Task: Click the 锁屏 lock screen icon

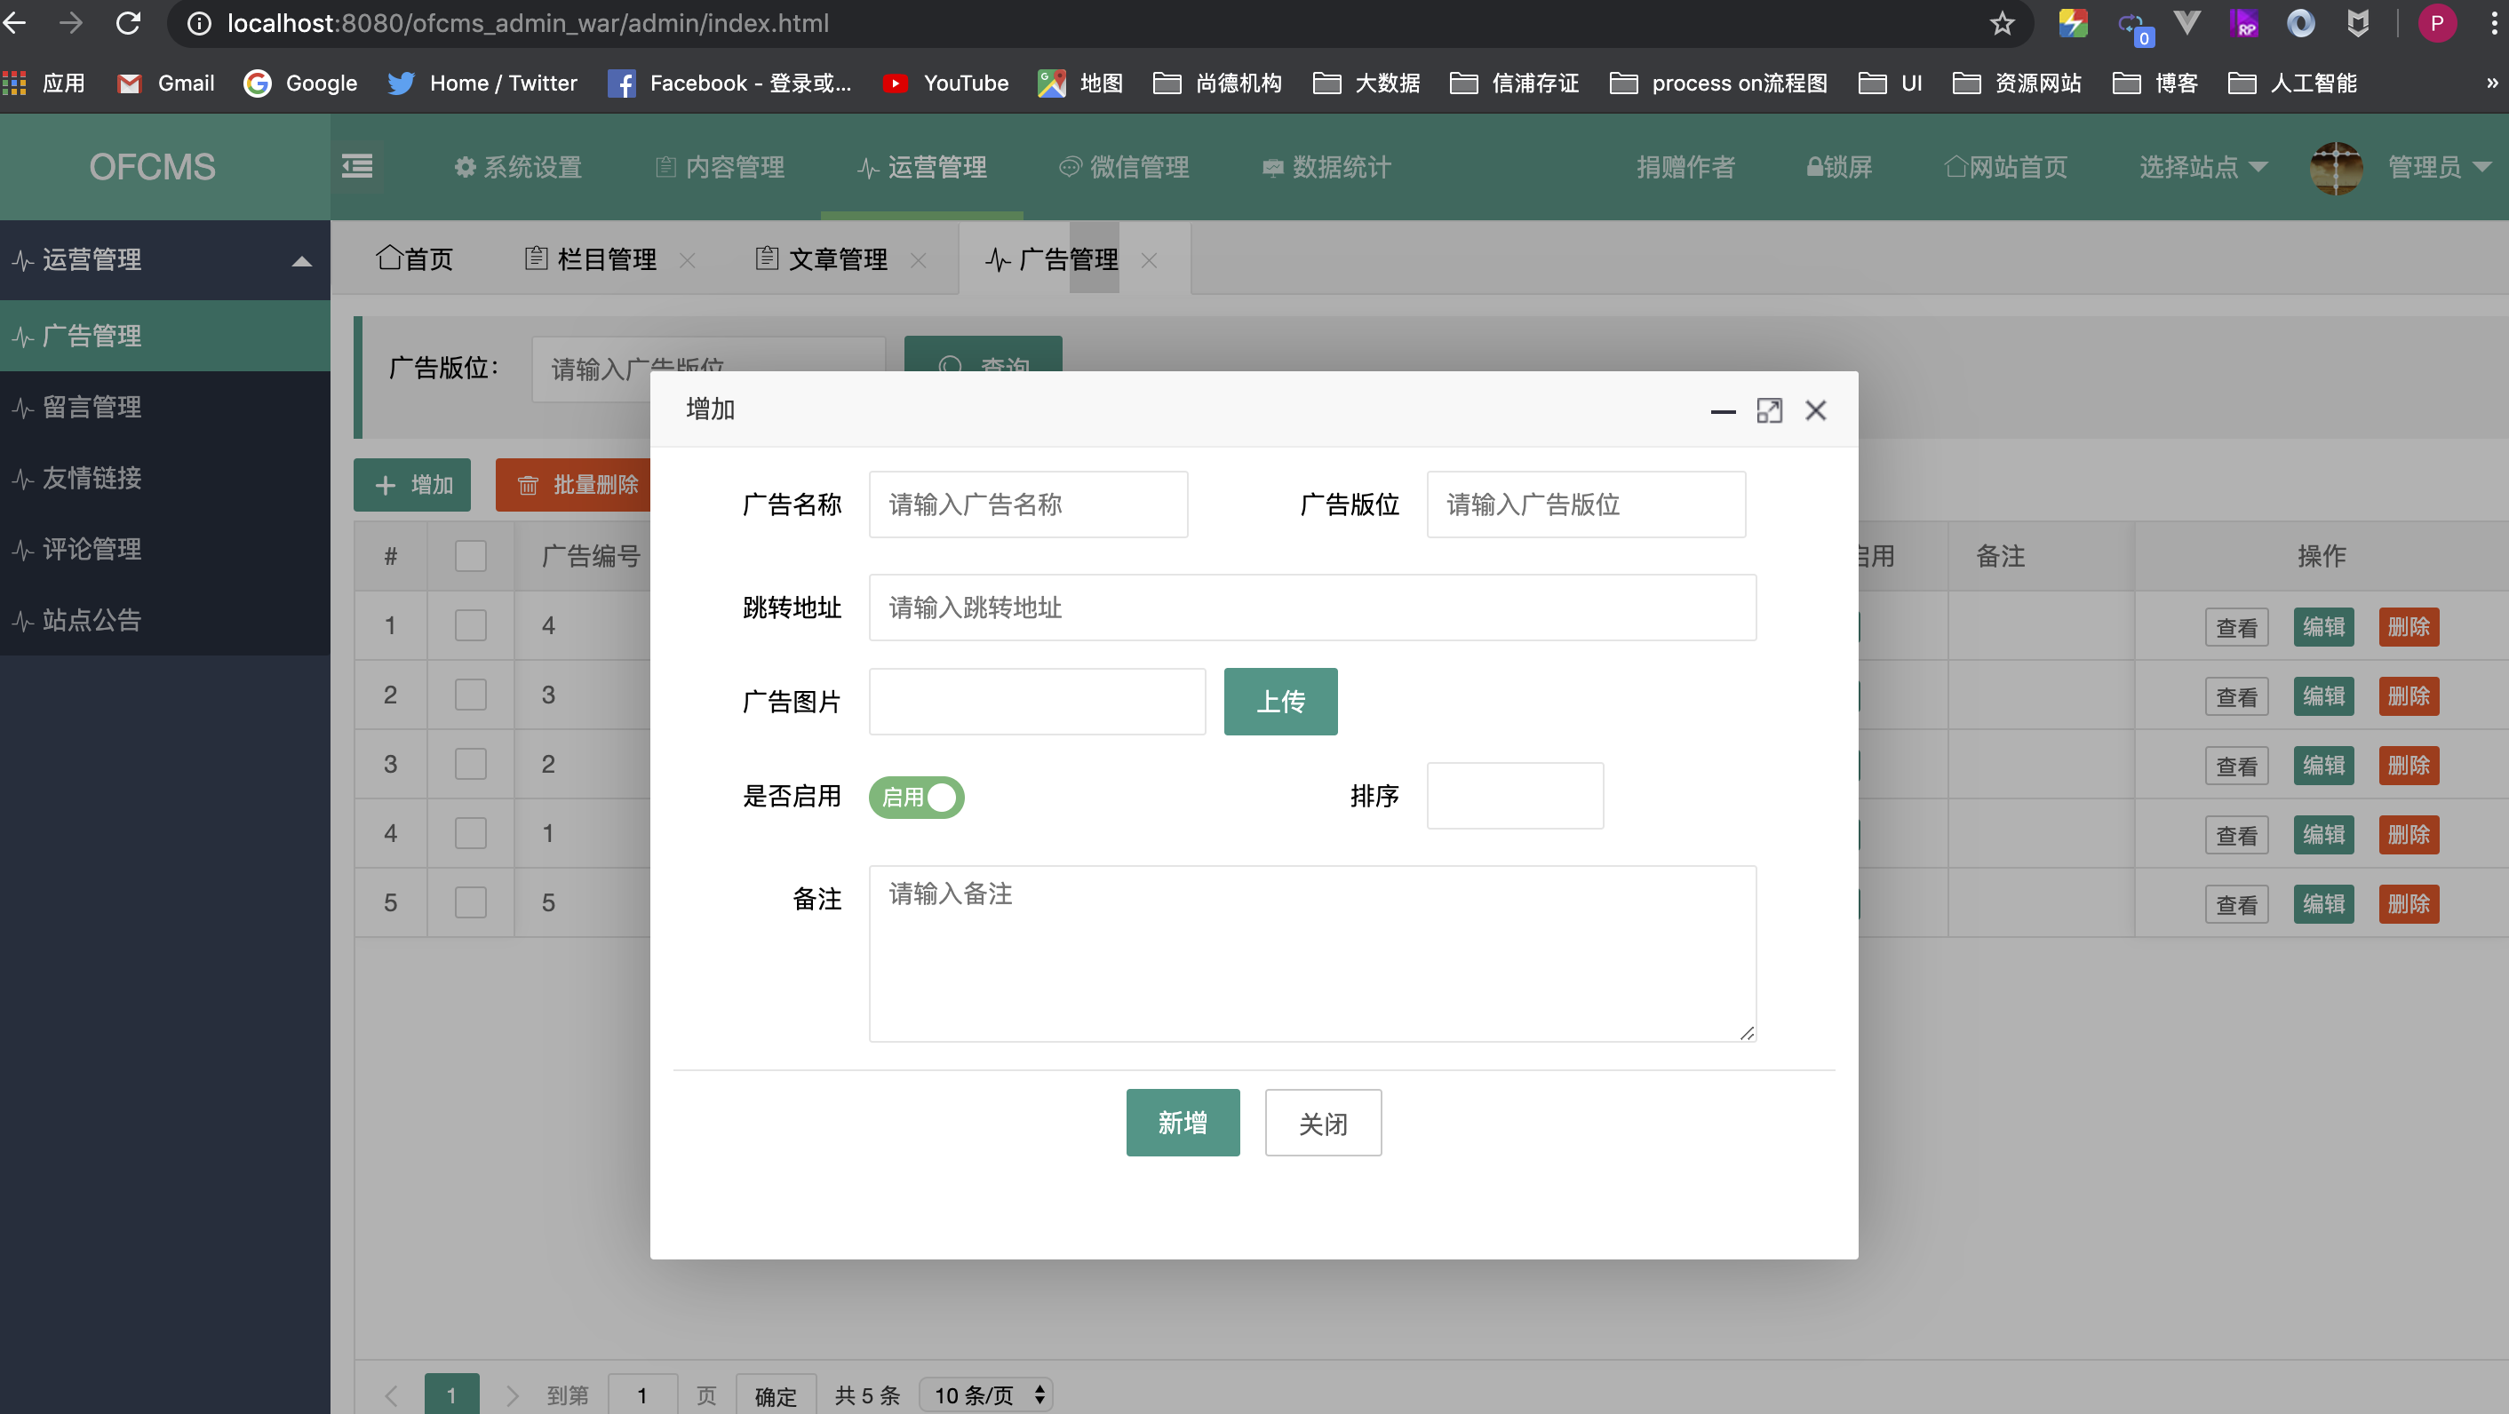Action: tap(1813, 166)
